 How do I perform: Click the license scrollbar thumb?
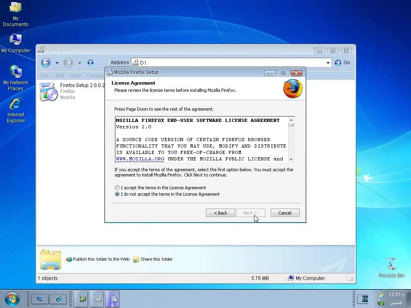click(x=291, y=125)
